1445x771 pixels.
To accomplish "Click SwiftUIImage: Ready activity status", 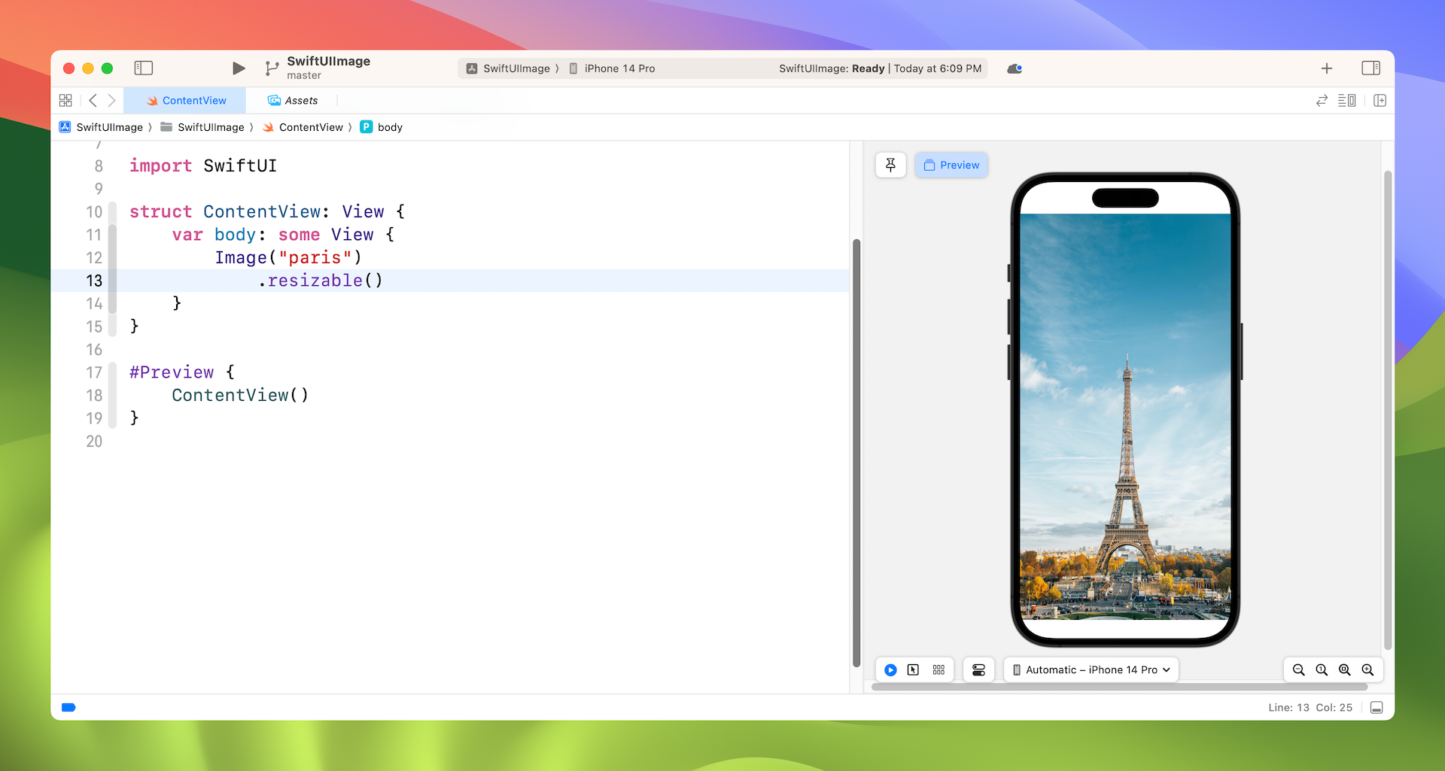I will (880, 68).
